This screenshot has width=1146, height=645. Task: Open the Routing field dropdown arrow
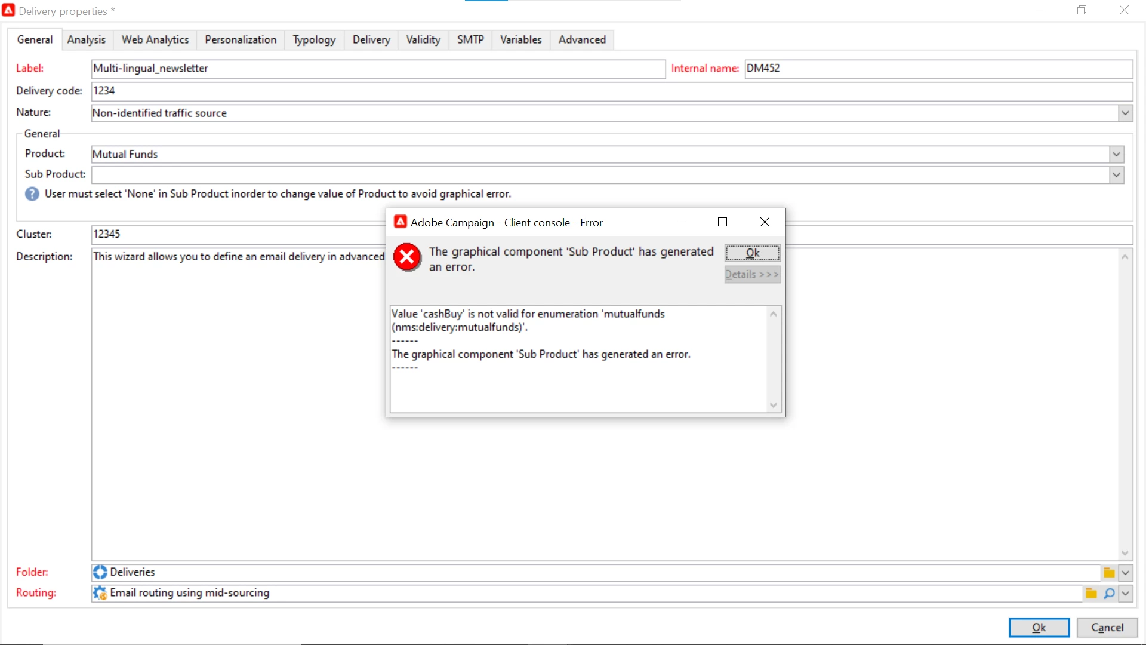(x=1125, y=593)
